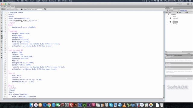Open Adobe Photoshop from the Dock
The height and width of the screenshot is (108, 193).
80,105
